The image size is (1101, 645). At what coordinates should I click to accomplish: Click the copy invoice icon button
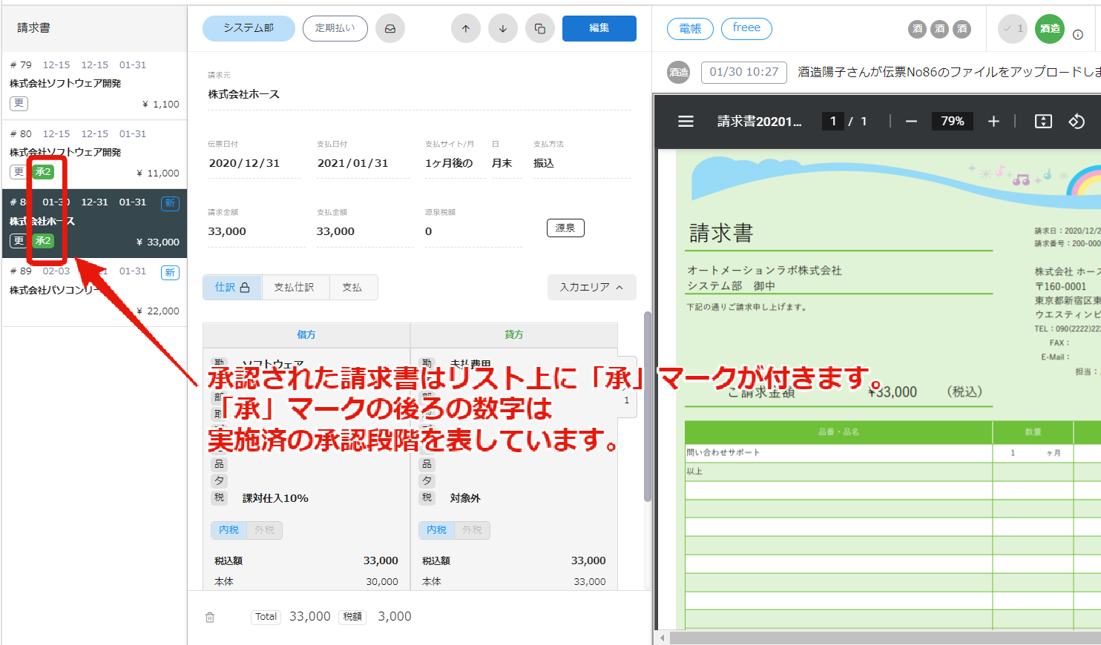tap(540, 29)
